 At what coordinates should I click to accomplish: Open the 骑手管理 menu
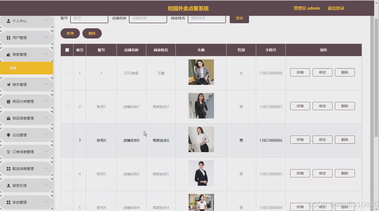click(x=26, y=85)
